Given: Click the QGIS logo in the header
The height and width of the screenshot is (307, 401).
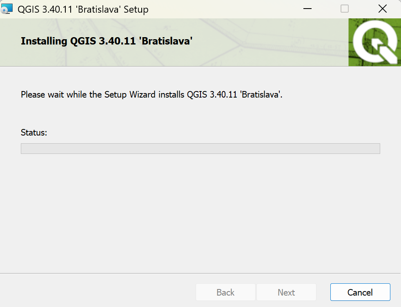Looking at the screenshot, I should click(x=374, y=42).
